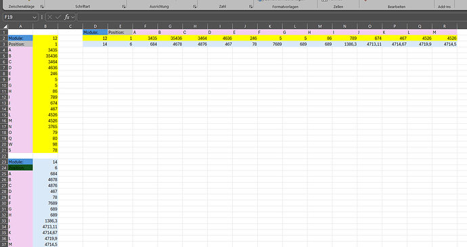Select cell N2 with value 789
This screenshot has width=467, height=247.
click(x=344, y=38)
